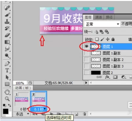Open the adjustment layer menu
This screenshot has width=132, height=121.
pyautogui.click(x=123, y=77)
